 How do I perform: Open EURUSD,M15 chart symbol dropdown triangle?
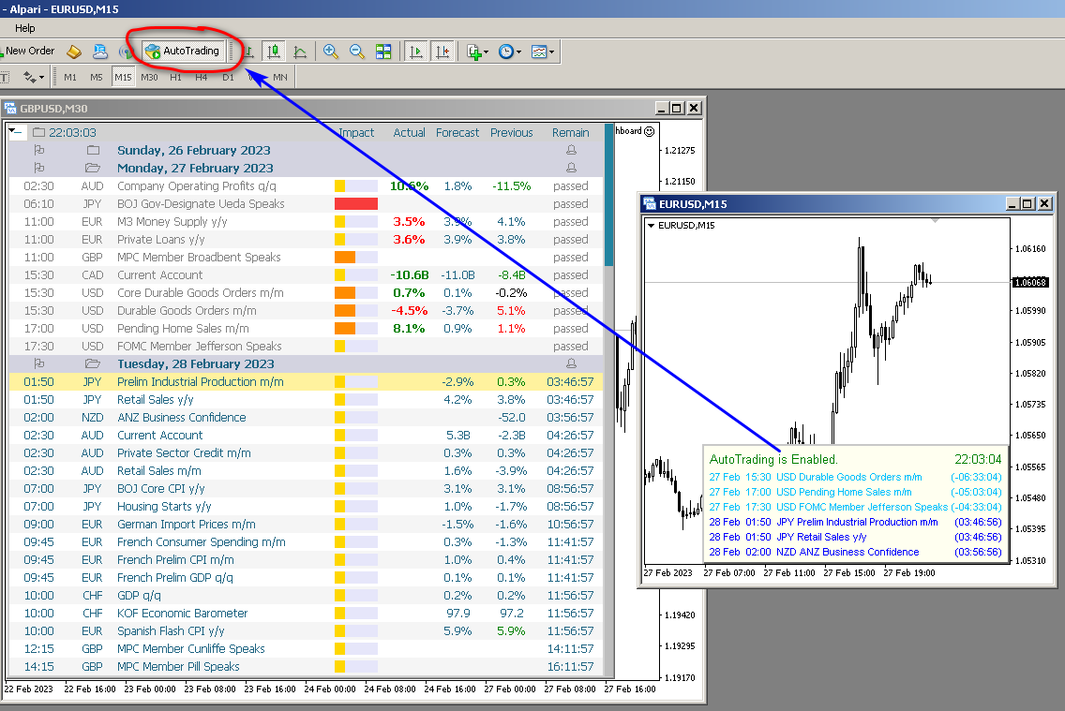[652, 225]
